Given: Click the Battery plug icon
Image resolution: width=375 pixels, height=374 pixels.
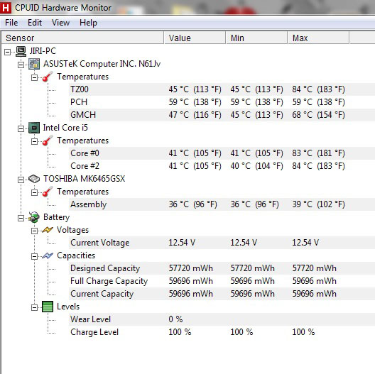Looking at the screenshot, I should 34,217.
